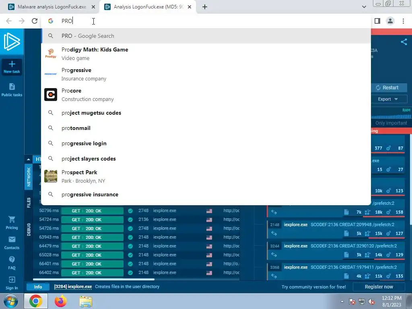Switch to the DEBUG vertical tab
Screen dimensions: 412x309
(x=29, y=229)
